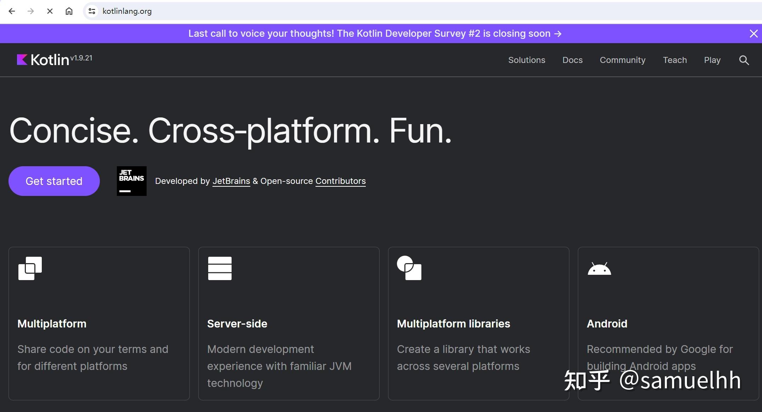Image resolution: width=762 pixels, height=412 pixels.
Task: Open the Play navigation item
Action: [x=712, y=60]
